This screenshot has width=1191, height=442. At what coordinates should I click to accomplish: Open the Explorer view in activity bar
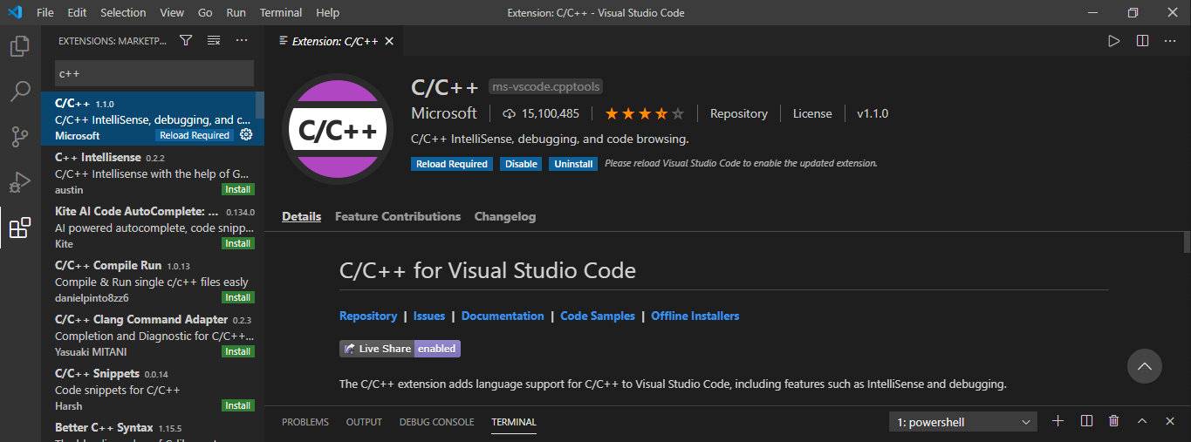pyautogui.click(x=19, y=46)
